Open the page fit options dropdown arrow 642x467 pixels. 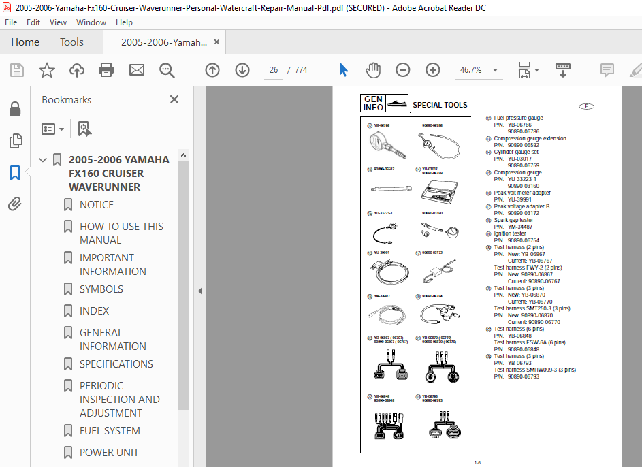(x=536, y=70)
